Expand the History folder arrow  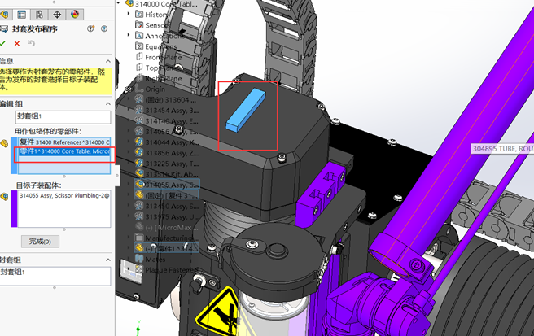point(129,14)
